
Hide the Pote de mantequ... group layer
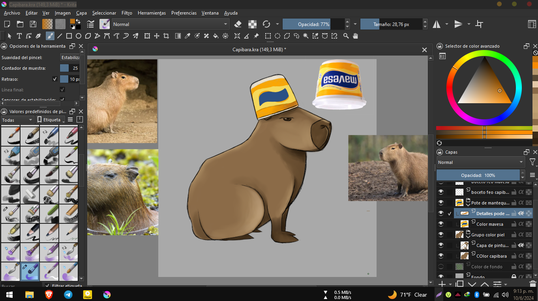(441, 203)
